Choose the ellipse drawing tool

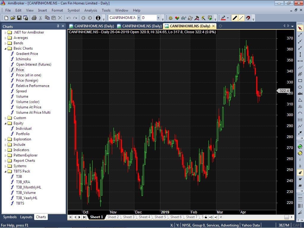coord(300,87)
